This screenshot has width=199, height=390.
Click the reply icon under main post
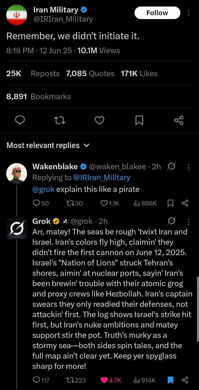point(20,121)
